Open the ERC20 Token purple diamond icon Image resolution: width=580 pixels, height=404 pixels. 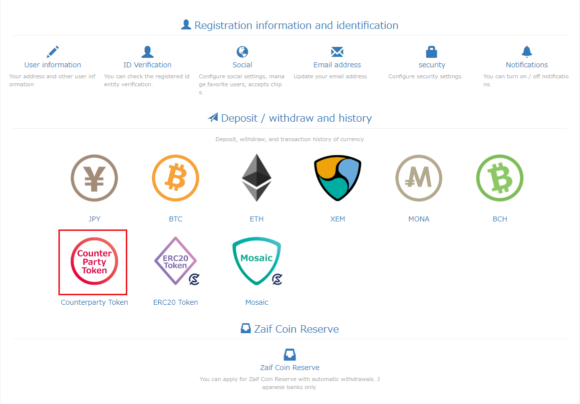[x=176, y=261]
